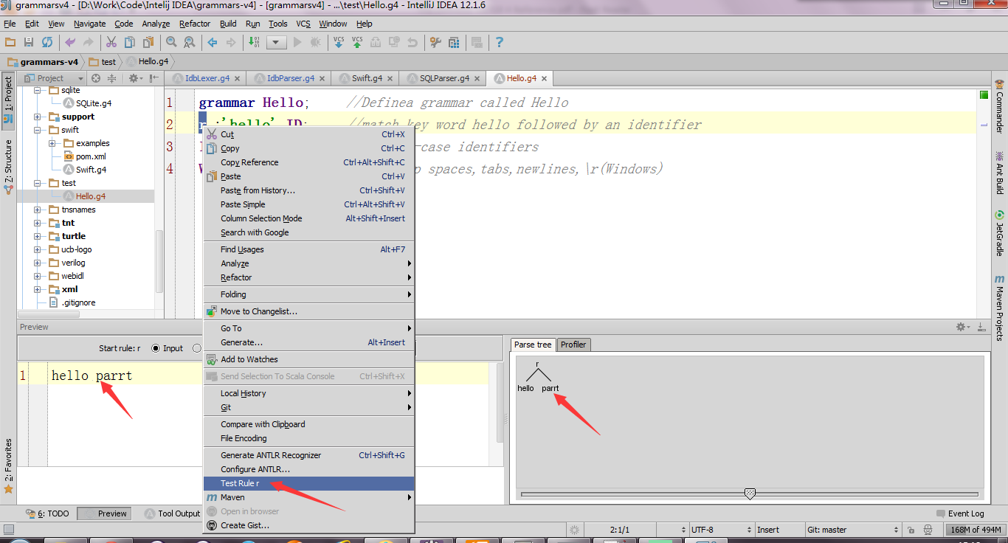Click the scissors Cut toolbar icon

(x=111, y=42)
